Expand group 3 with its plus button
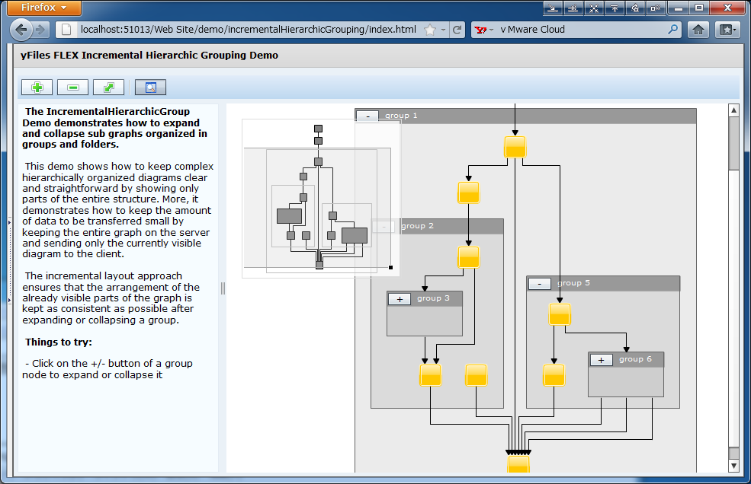 click(x=400, y=299)
